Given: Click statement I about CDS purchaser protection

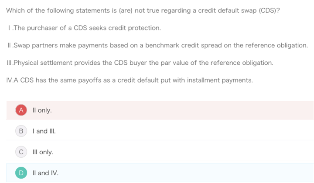Looking at the screenshot, I should point(84,28).
